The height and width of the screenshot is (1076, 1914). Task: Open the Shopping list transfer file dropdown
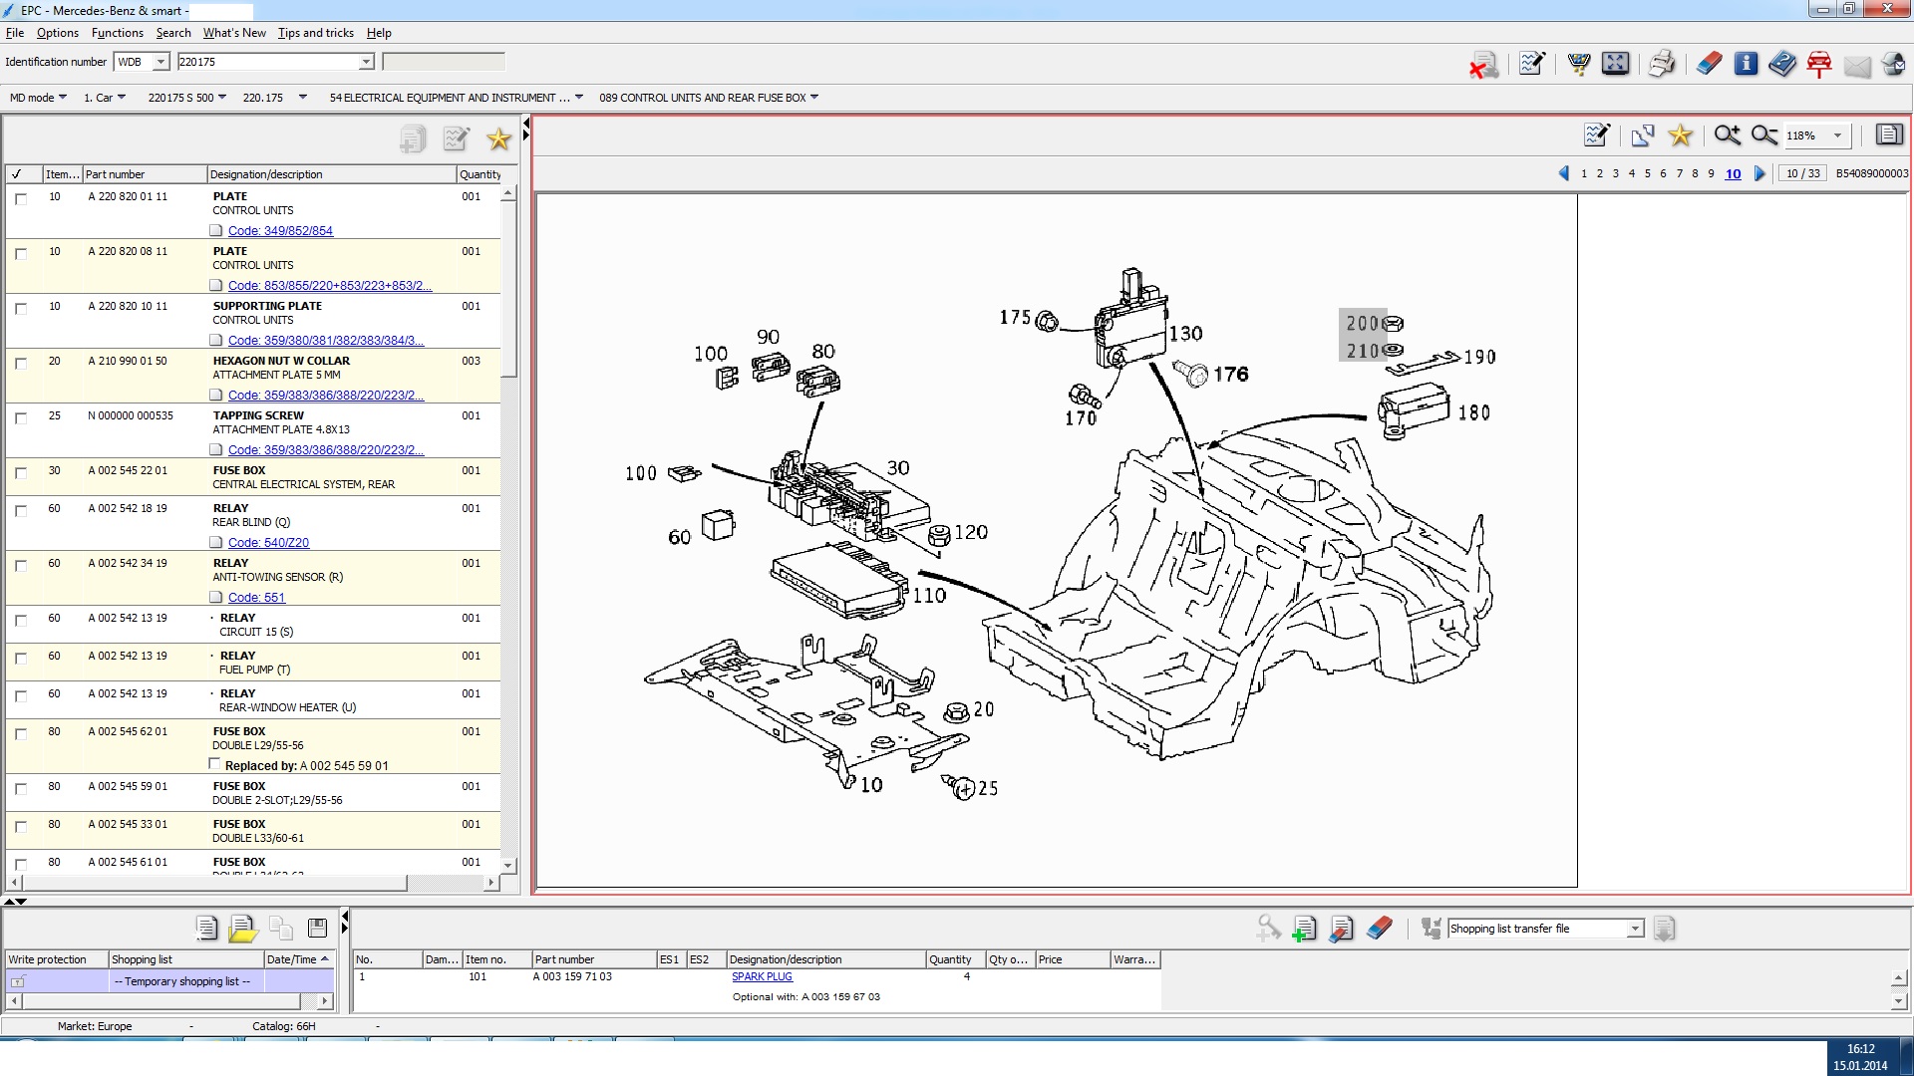(1635, 929)
